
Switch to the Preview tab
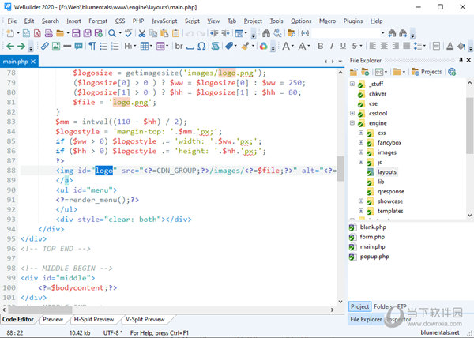[53, 319]
